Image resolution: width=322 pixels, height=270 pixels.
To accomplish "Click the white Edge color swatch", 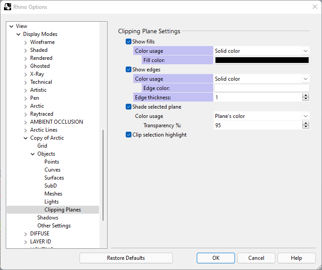I will (x=262, y=88).
